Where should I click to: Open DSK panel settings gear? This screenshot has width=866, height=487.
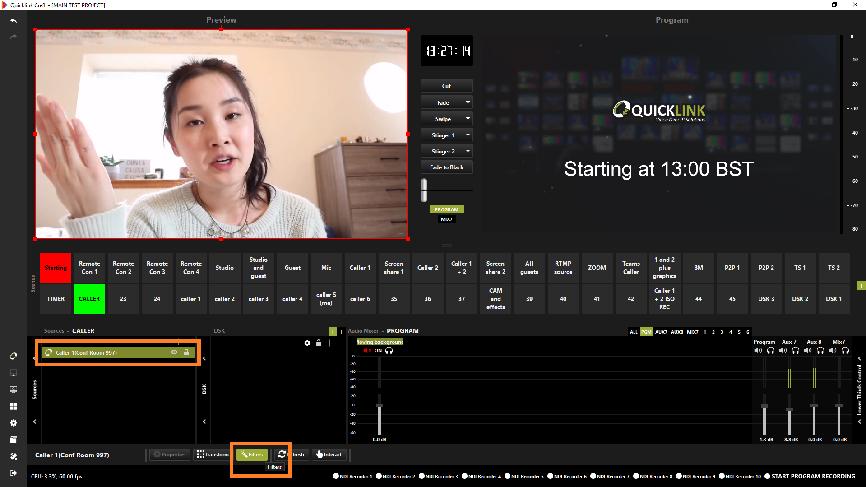307,343
